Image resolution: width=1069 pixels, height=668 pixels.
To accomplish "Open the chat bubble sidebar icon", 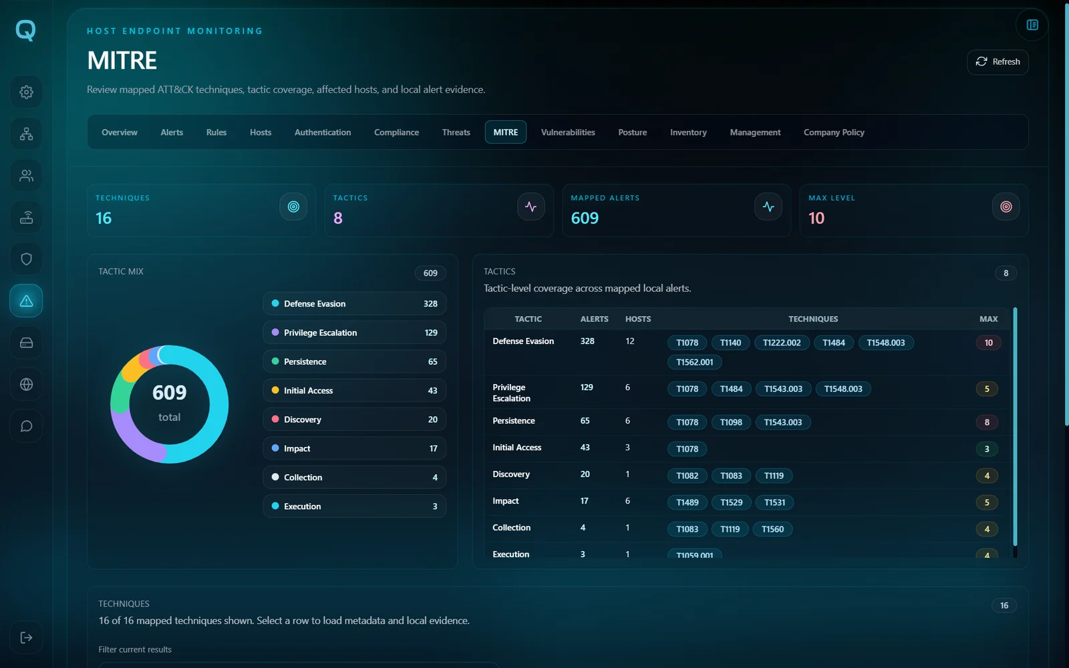I will [26, 426].
